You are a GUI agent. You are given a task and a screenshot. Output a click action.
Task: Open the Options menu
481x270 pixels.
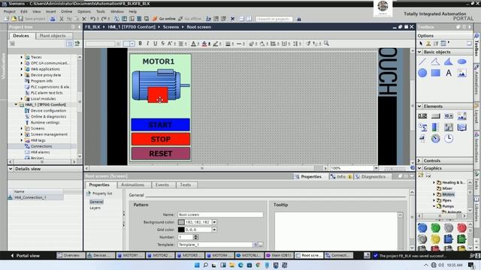pos(84,11)
